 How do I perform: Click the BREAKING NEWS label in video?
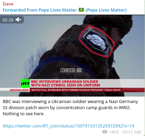point(19,90)
